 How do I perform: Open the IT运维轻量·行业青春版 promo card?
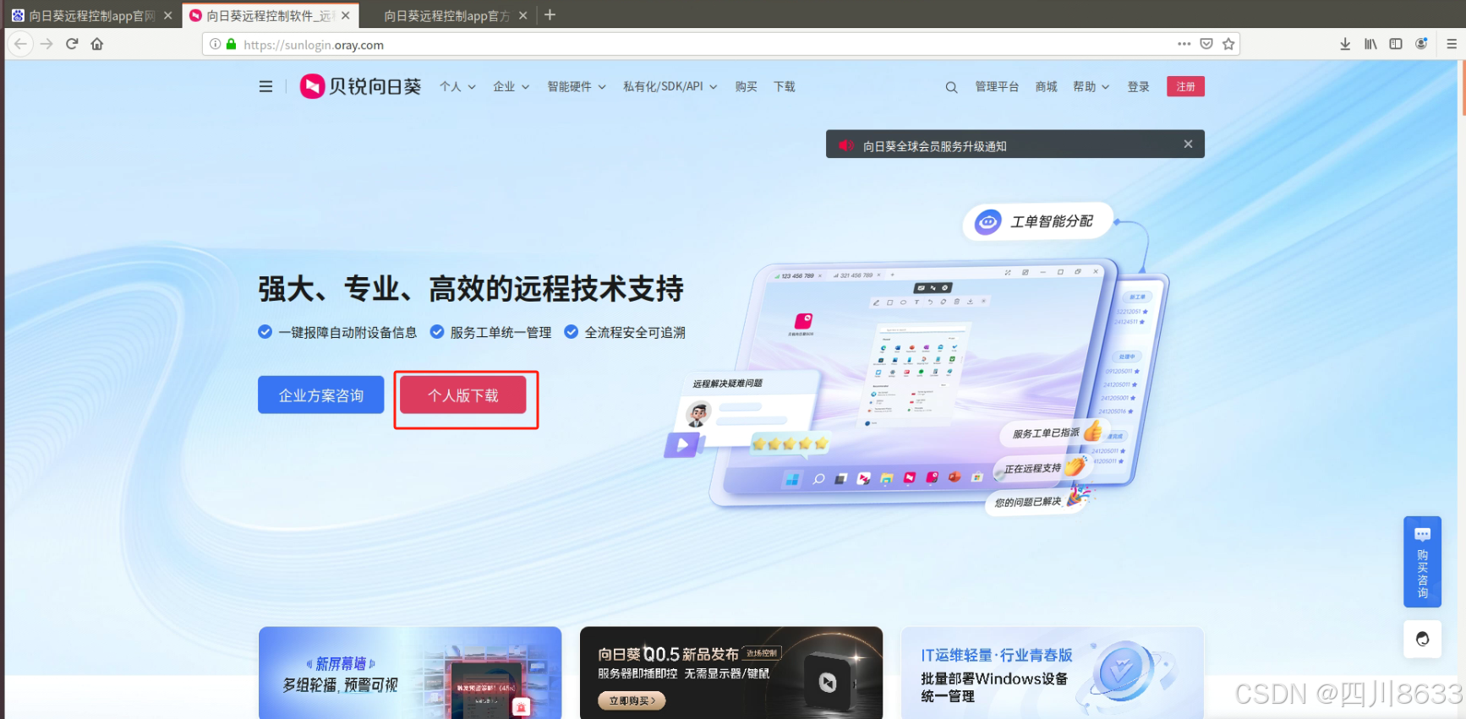pyautogui.click(x=1053, y=673)
